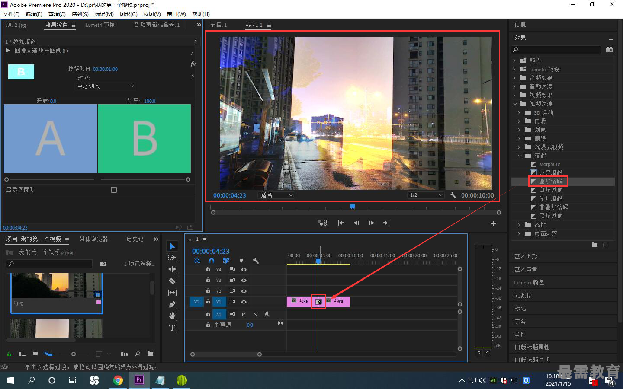Select the Slip tool

(172, 293)
